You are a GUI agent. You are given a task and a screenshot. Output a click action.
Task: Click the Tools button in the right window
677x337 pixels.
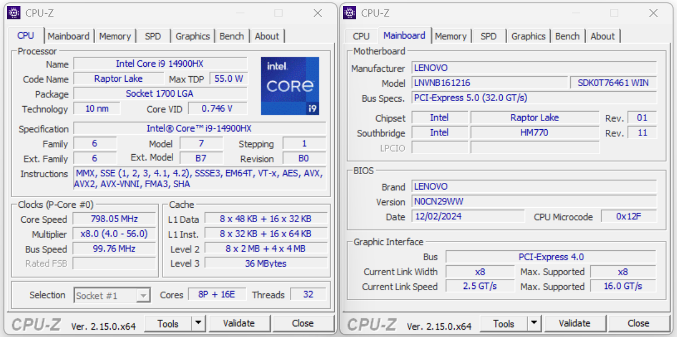(504, 323)
